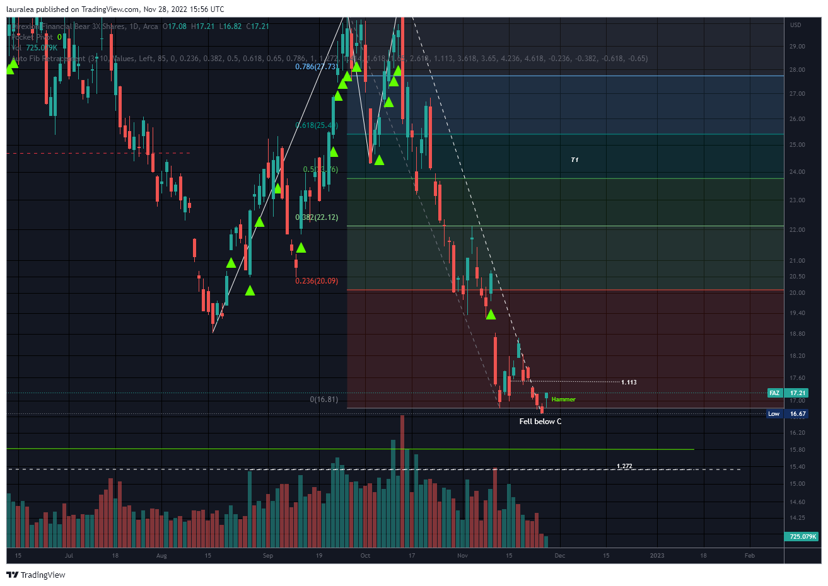
Task: Click the 725.079K volume tag on axis
Action: pos(802,536)
